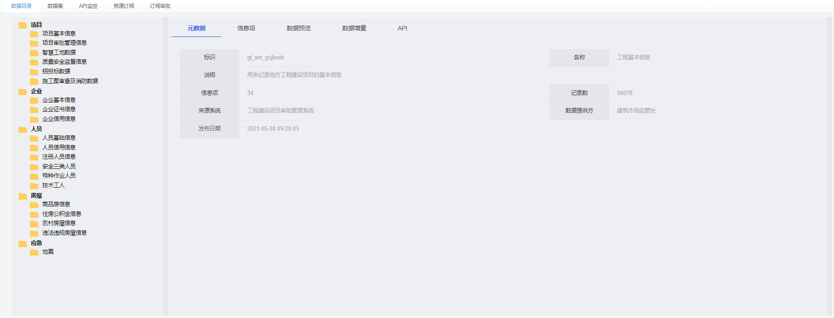Select 施工图审查及消防数据 in the tree

(70, 81)
